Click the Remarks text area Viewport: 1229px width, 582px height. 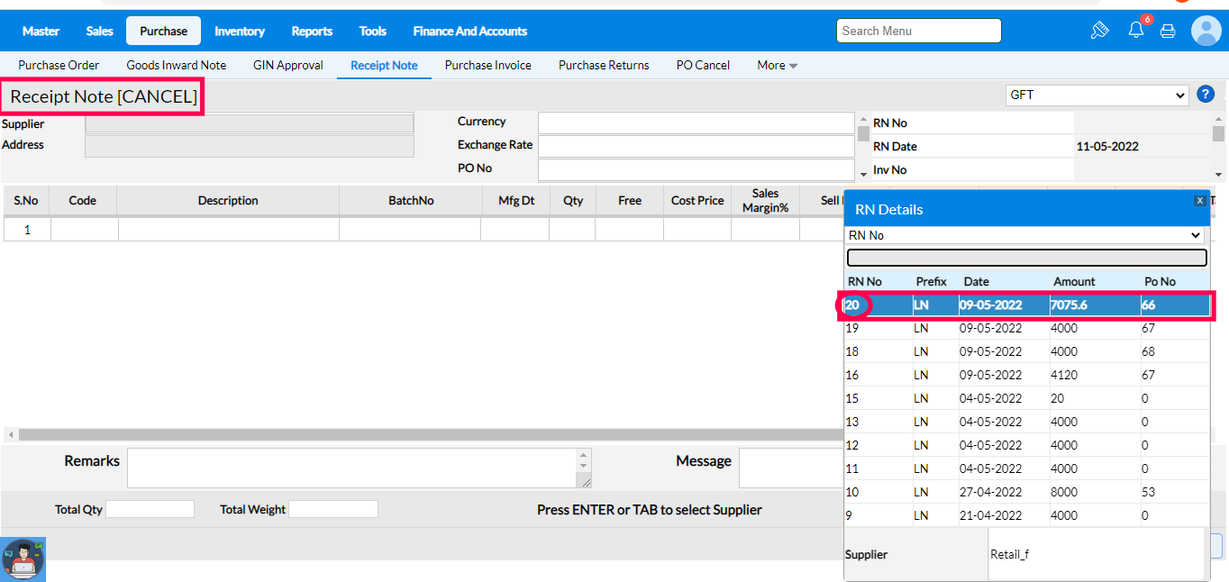[x=358, y=468]
